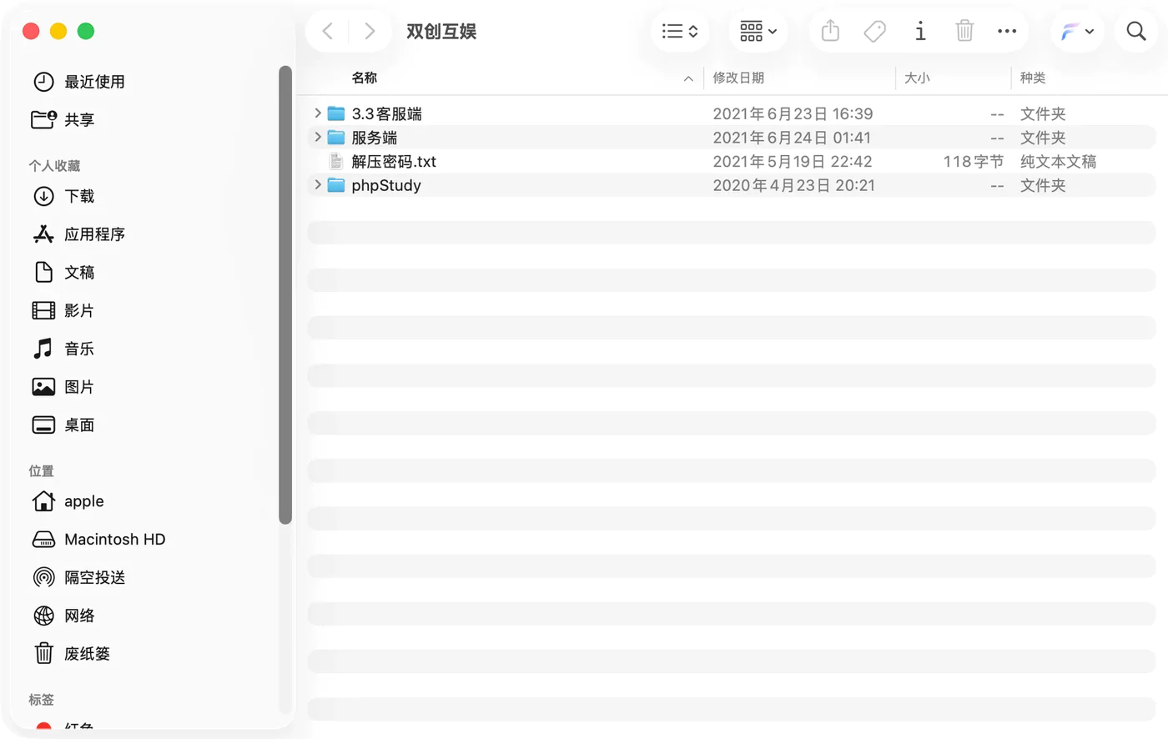This screenshot has height=739, width=1168.
Task: Expand the phpStudy folder
Action: click(x=318, y=184)
